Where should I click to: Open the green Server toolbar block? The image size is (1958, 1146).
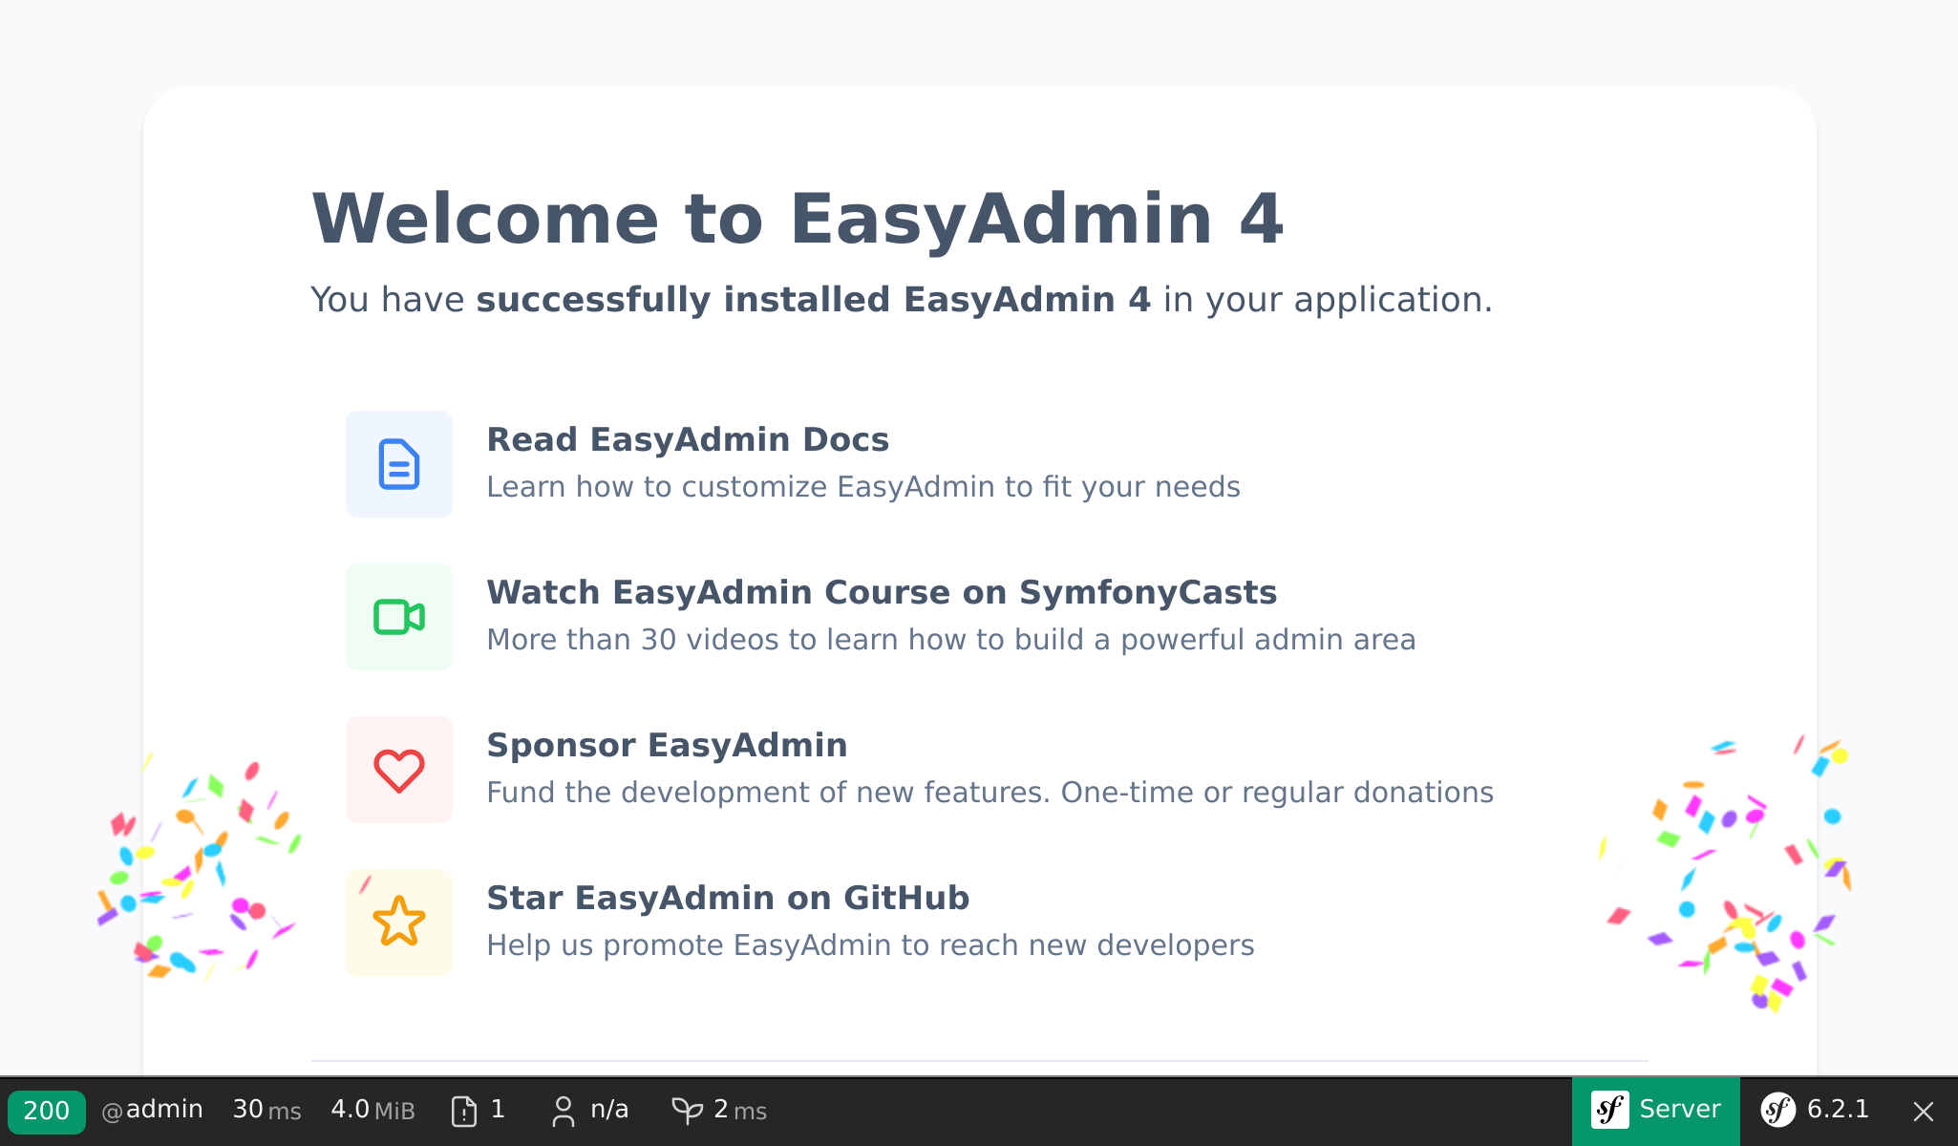[1655, 1111]
